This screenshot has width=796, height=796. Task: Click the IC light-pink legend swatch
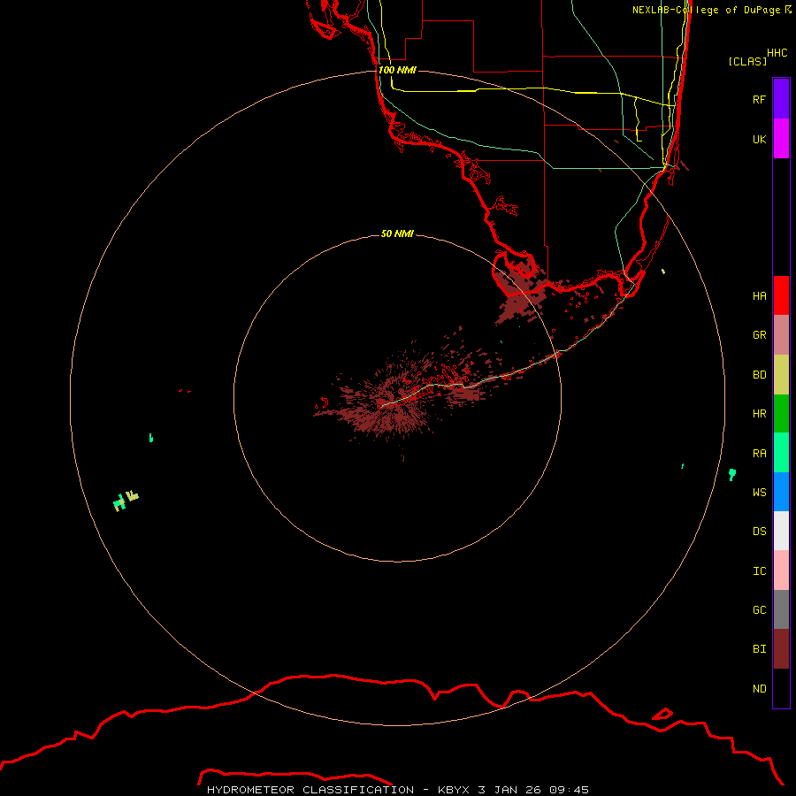point(781,570)
